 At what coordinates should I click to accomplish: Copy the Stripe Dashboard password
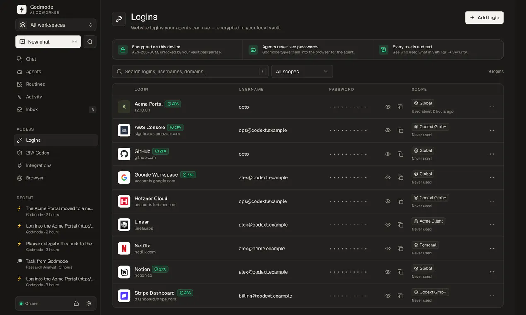(x=401, y=296)
